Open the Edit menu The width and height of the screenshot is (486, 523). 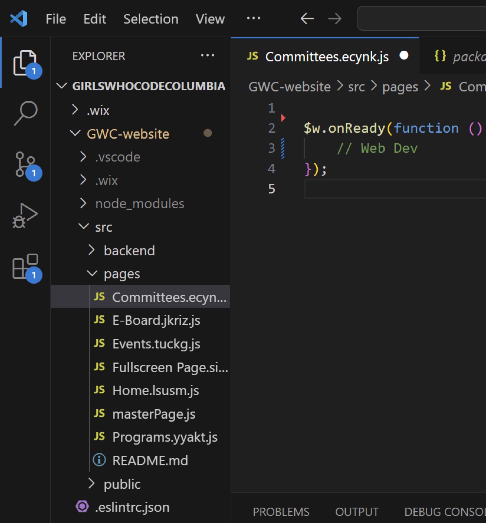[x=95, y=19]
